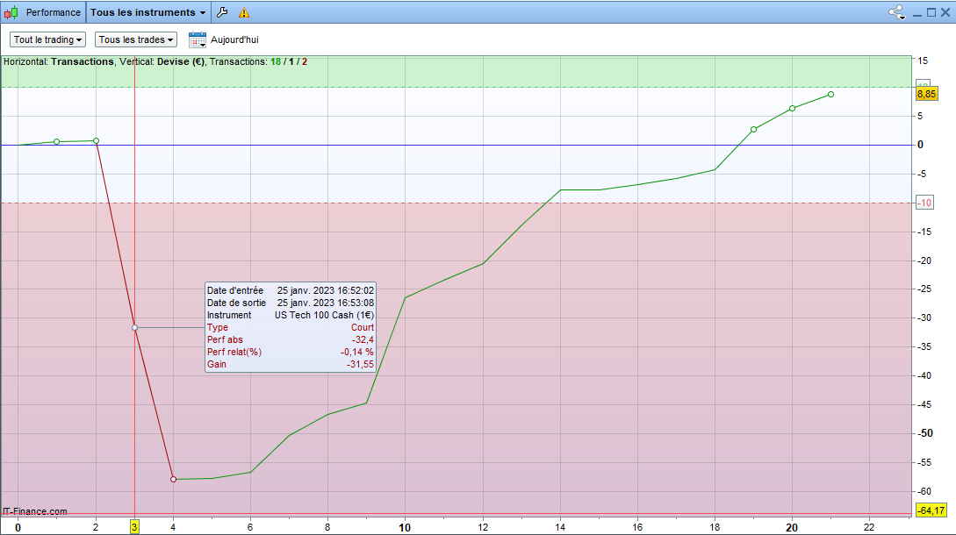Click the highlighted transaction 3 axis marker
This screenshot has height=535, width=956.
click(134, 527)
